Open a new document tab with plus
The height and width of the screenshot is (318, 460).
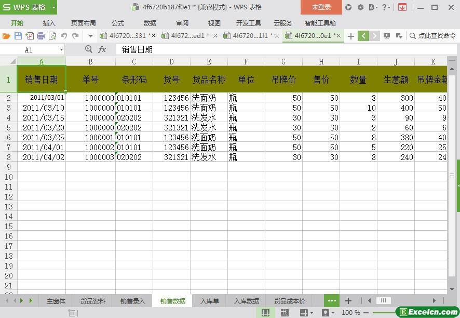(x=351, y=36)
